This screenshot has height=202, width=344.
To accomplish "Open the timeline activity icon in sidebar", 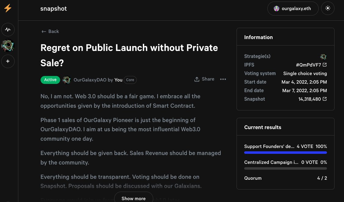I will 8,29.
